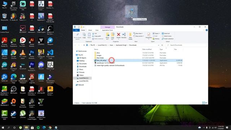Image resolution: width=231 pixels, height=130 pixels.
Task: Select the Streamlabs OBS desktop icon
Action: 23,6
